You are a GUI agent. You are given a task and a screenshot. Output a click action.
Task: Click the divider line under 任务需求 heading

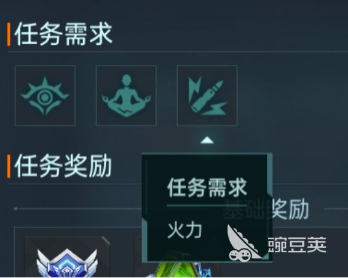pyautogui.click(x=178, y=52)
